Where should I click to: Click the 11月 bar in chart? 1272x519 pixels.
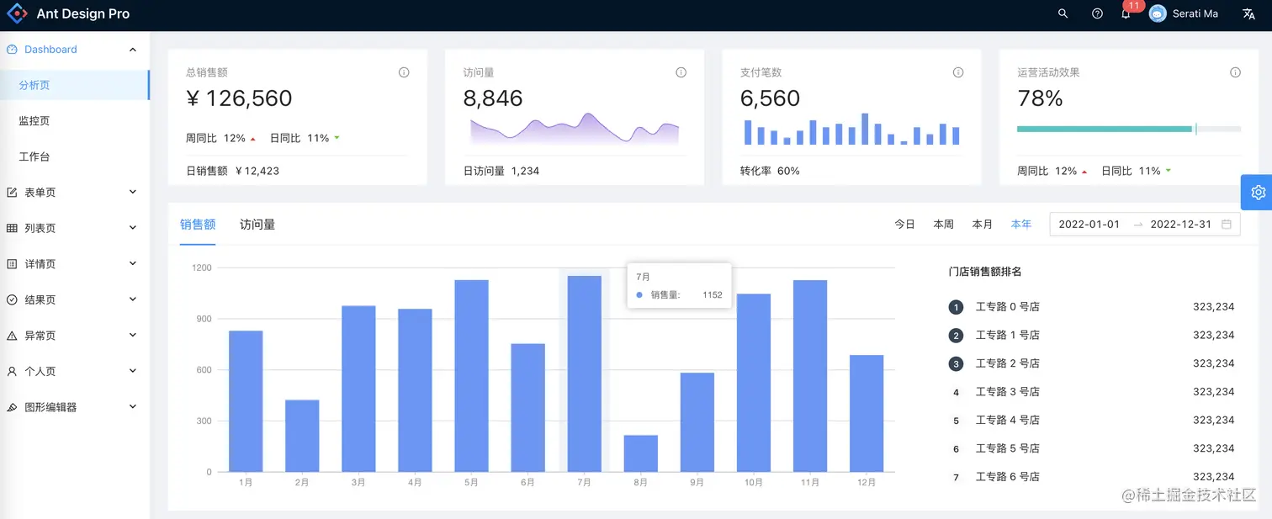pyautogui.click(x=810, y=376)
